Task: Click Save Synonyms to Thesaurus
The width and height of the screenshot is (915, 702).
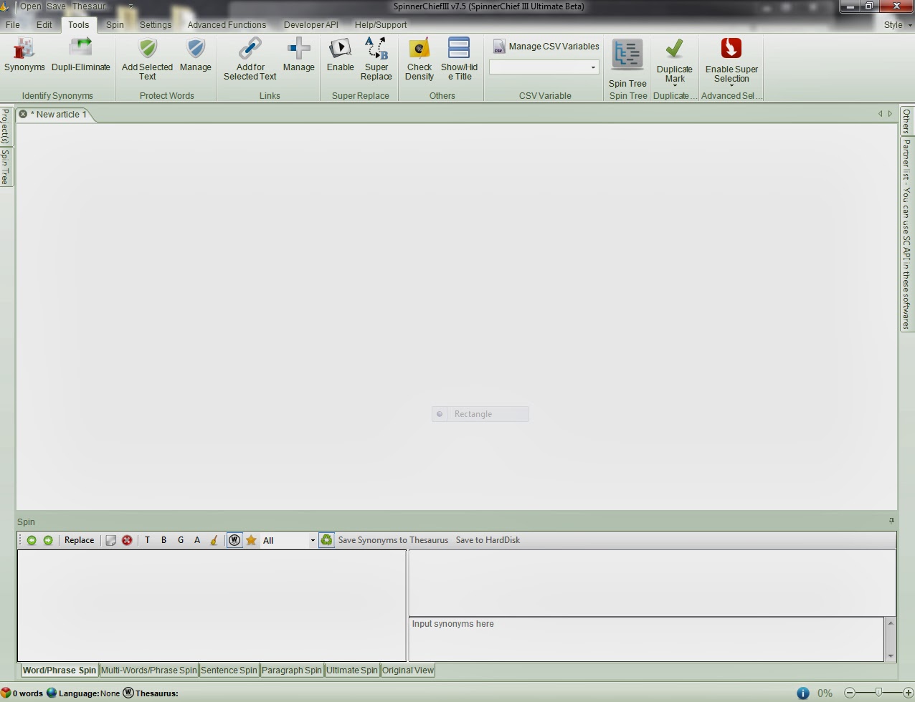Action: click(393, 540)
